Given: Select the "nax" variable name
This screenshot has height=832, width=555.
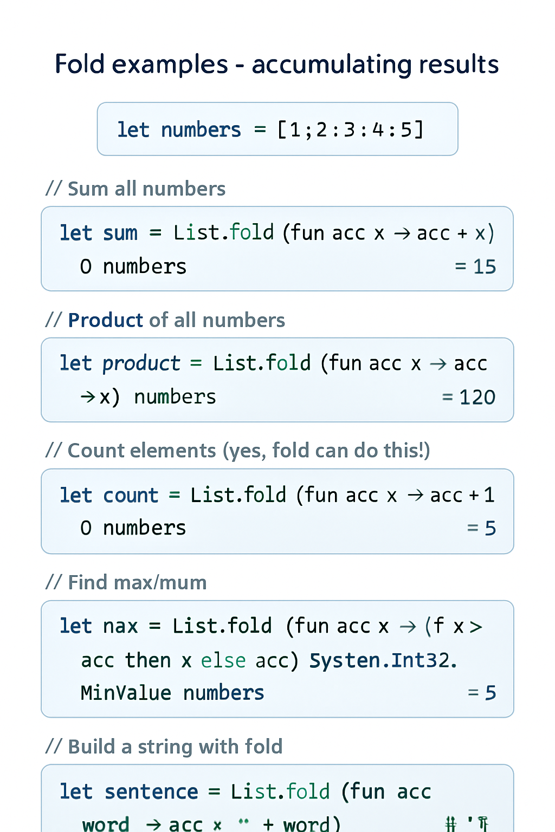Looking at the screenshot, I should [x=120, y=627].
